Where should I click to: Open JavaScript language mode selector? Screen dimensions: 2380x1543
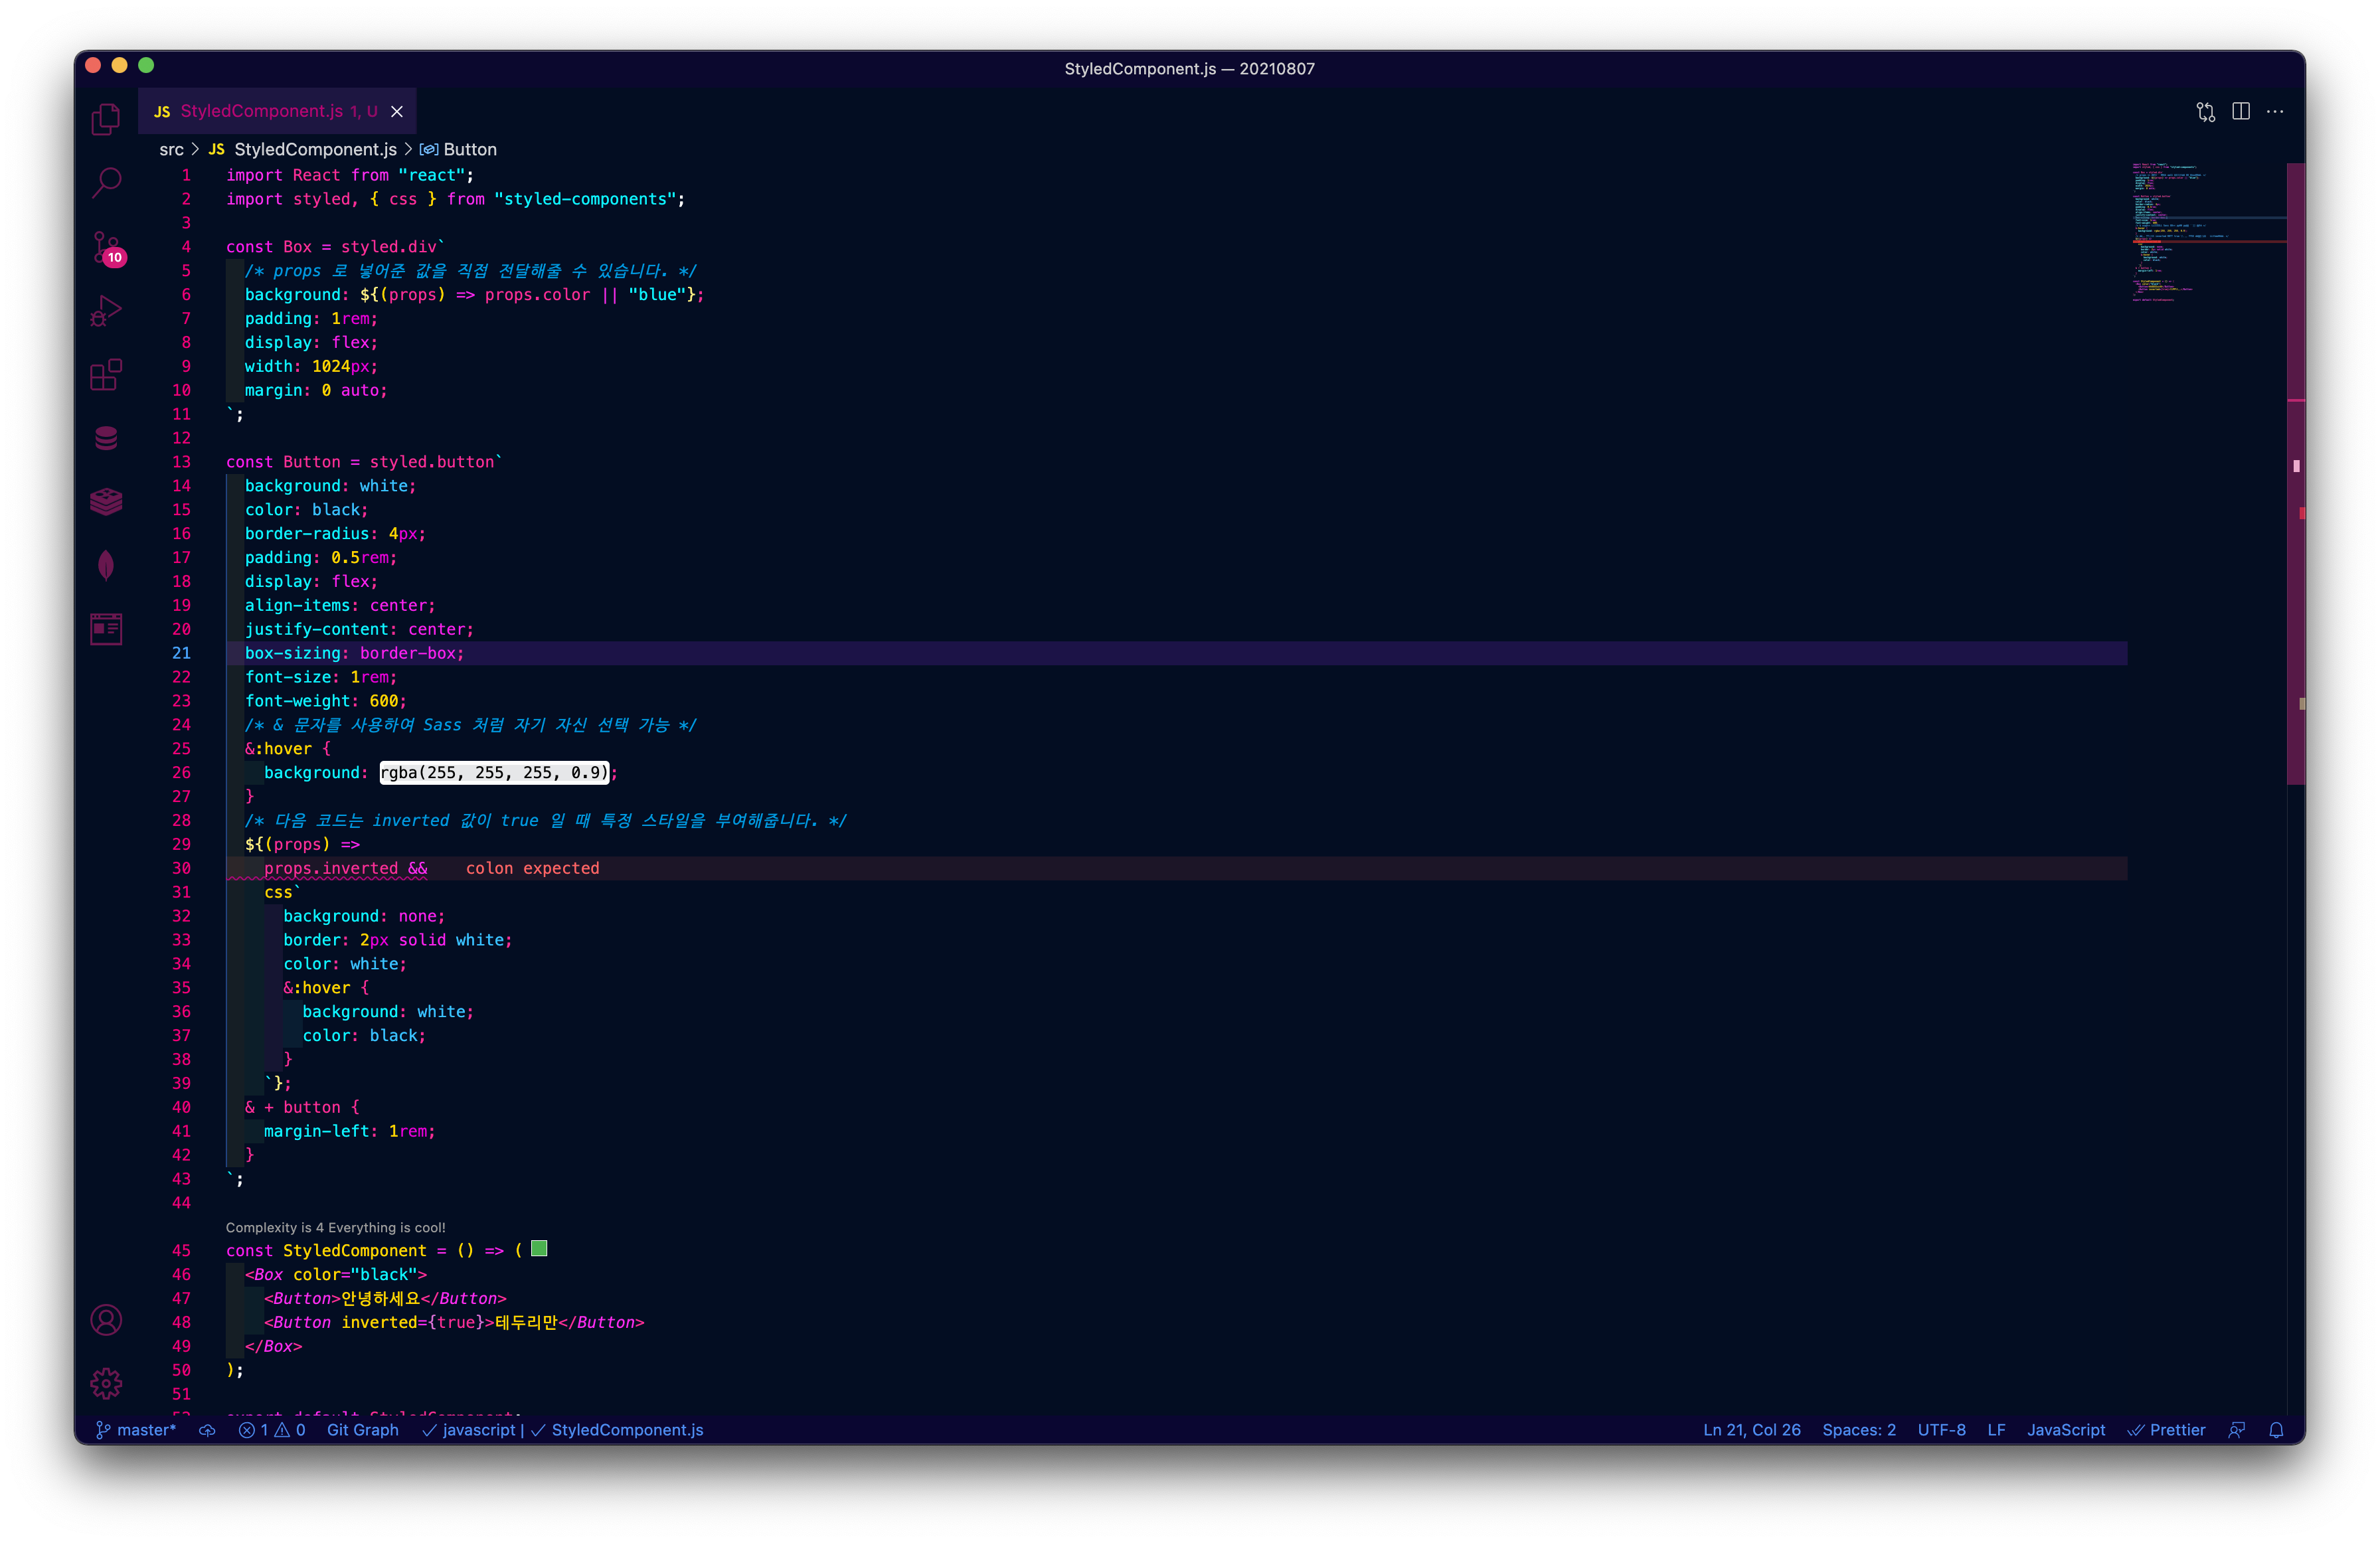click(x=2065, y=1430)
